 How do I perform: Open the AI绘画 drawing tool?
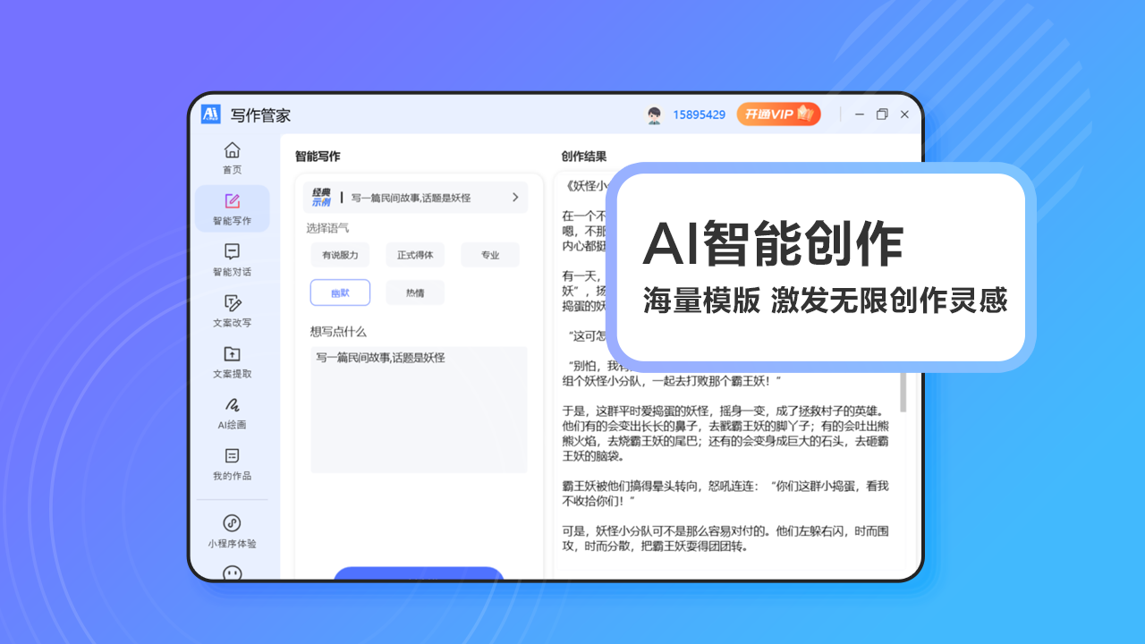pos(232,405)
